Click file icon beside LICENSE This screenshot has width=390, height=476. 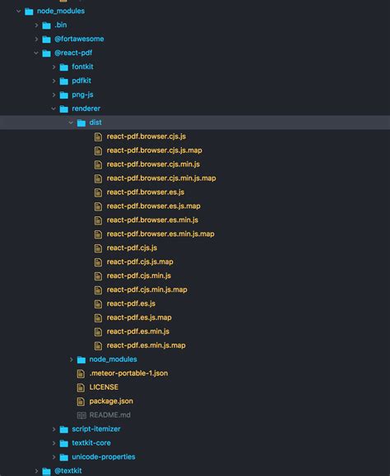[81, 388]
